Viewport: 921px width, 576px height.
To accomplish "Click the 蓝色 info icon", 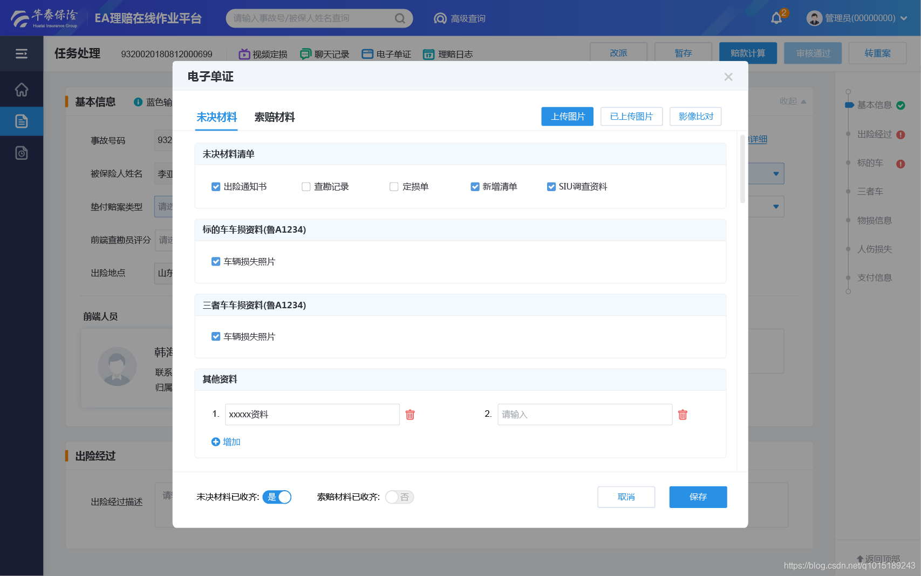I will point(138,102).
